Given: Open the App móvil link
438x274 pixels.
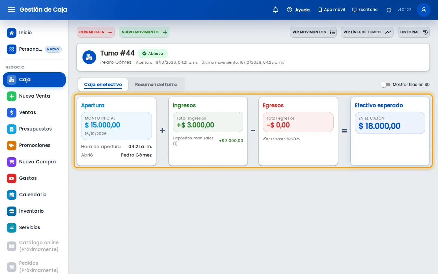Looking at the screenshot, I should click(x=331, y=10).
